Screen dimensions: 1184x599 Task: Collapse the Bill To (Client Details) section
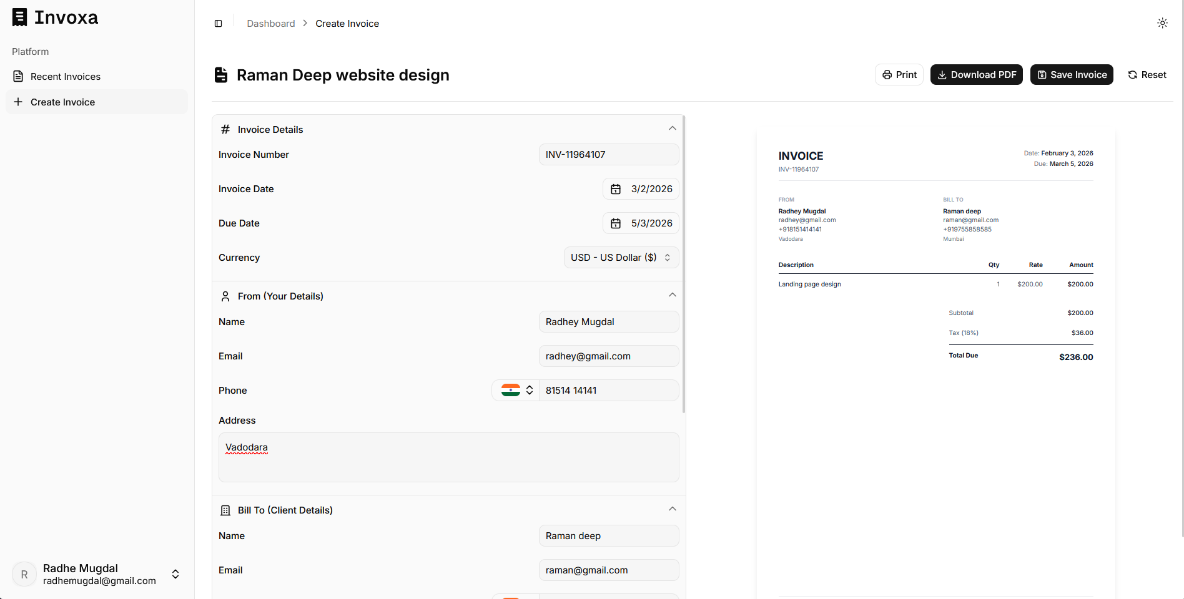click(x=672, y=509)
